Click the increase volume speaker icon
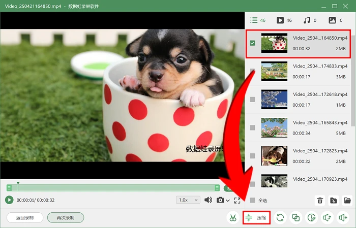This screenshot has width=356, height=228. (x=343, y=218)
